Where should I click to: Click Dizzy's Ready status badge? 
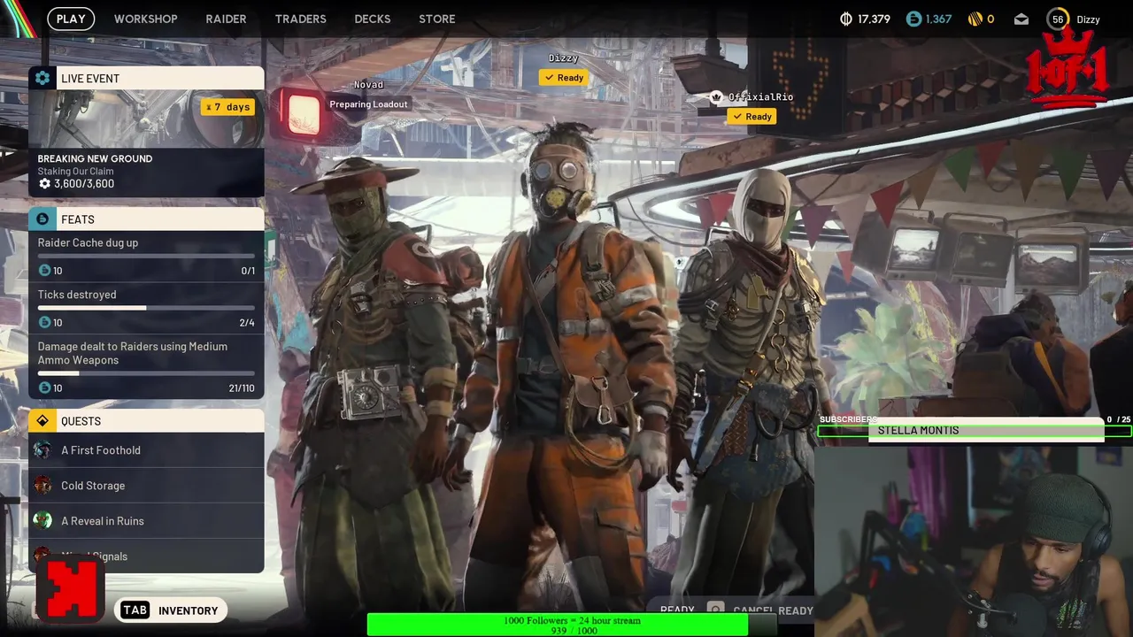click(564, 78)
